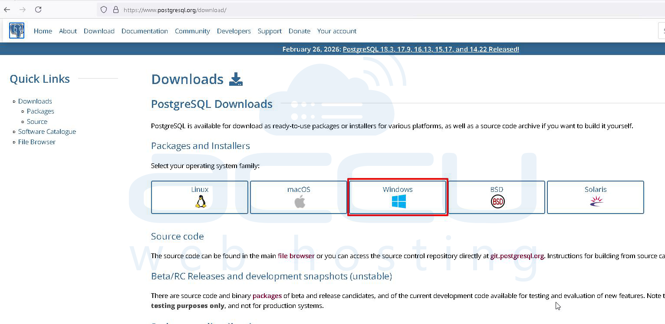Click the browser forward arrow
This screenshot has width=665, height=324.
[23, 10]
